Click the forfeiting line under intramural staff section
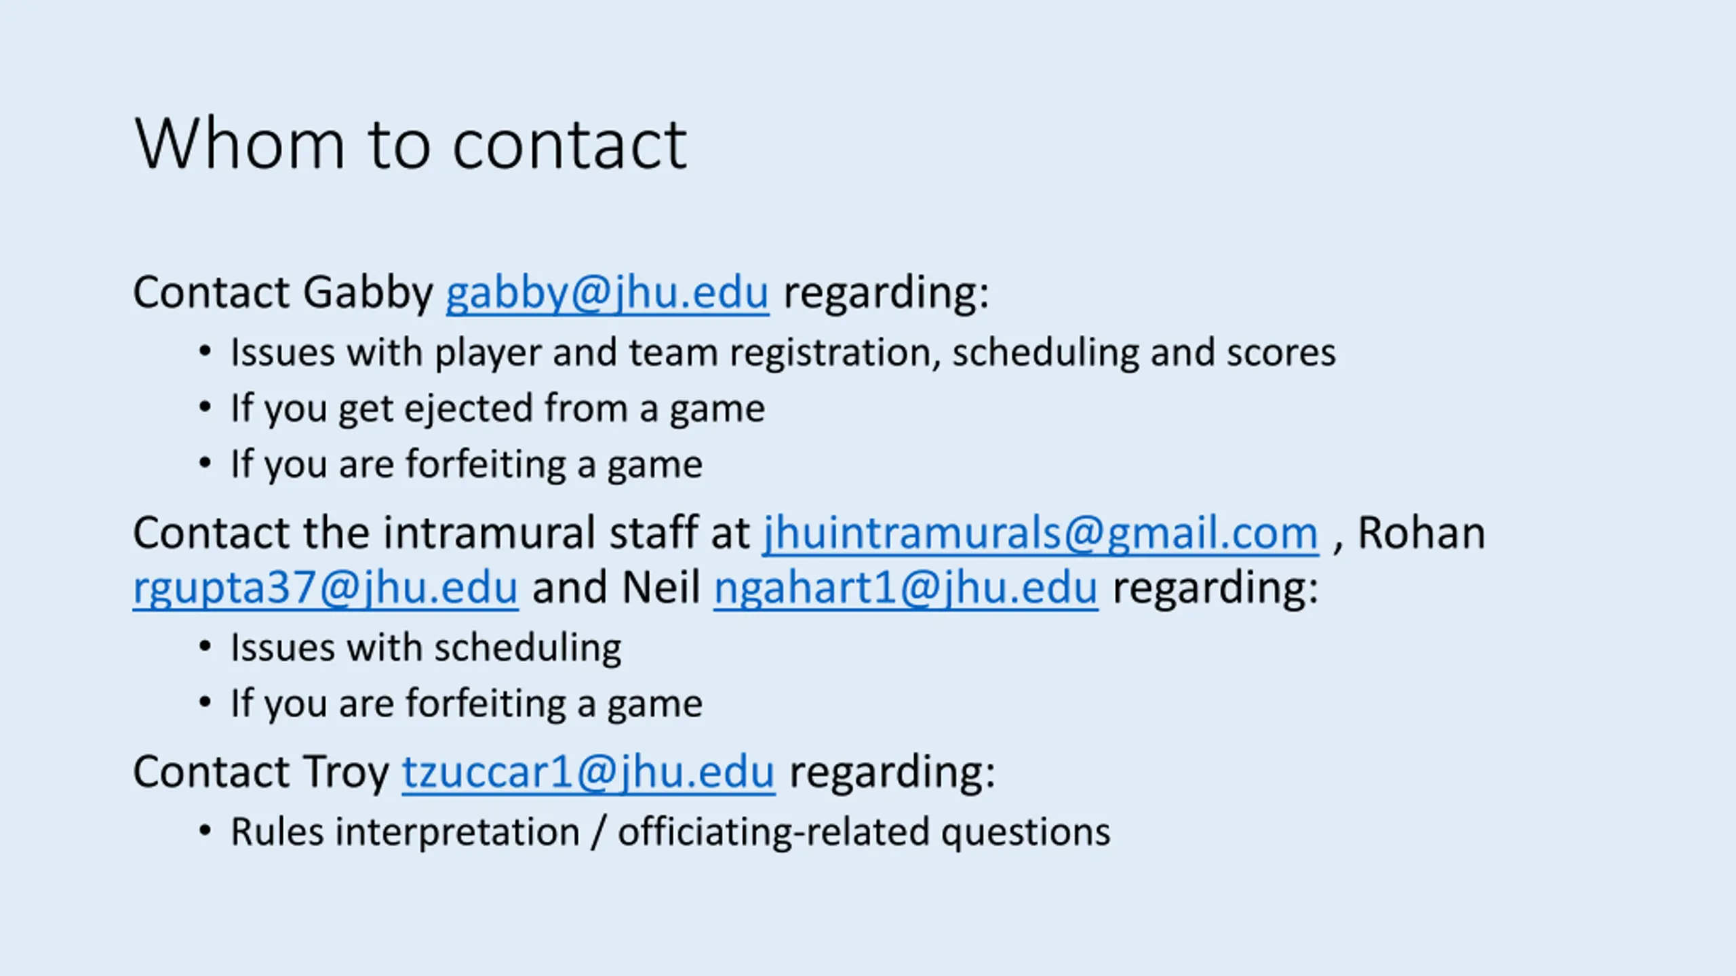The width and height of the screenshot is (1736, 976). tap(467, 704)
